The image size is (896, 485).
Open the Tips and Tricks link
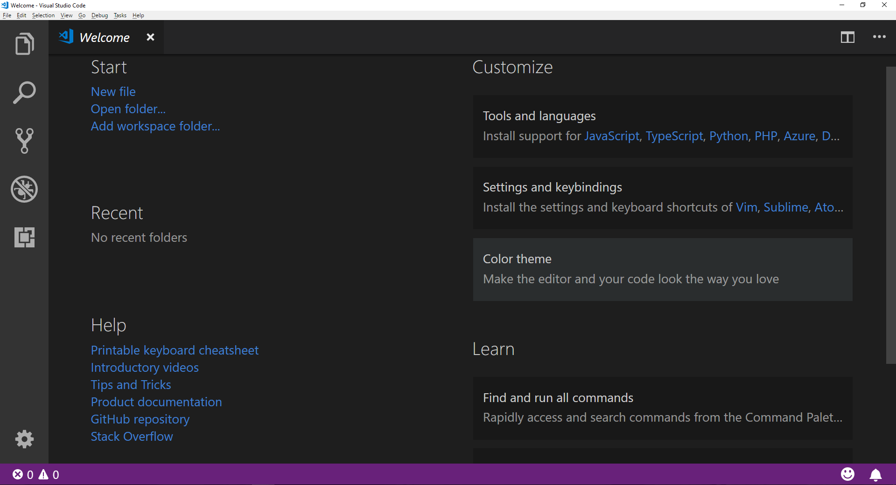[131, 385]
